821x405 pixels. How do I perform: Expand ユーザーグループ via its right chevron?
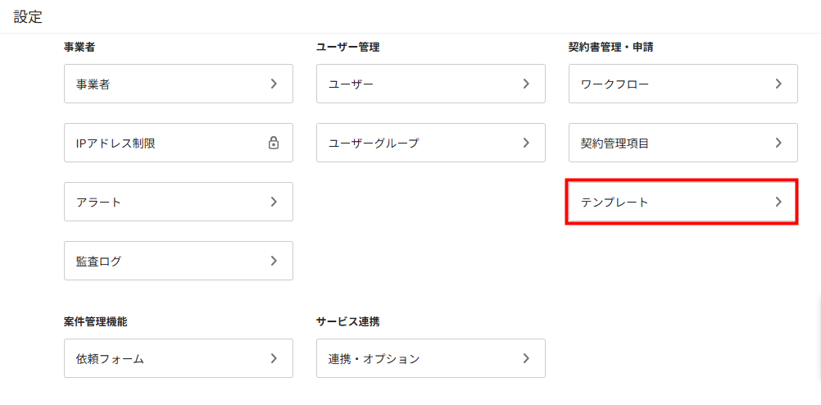526,143
